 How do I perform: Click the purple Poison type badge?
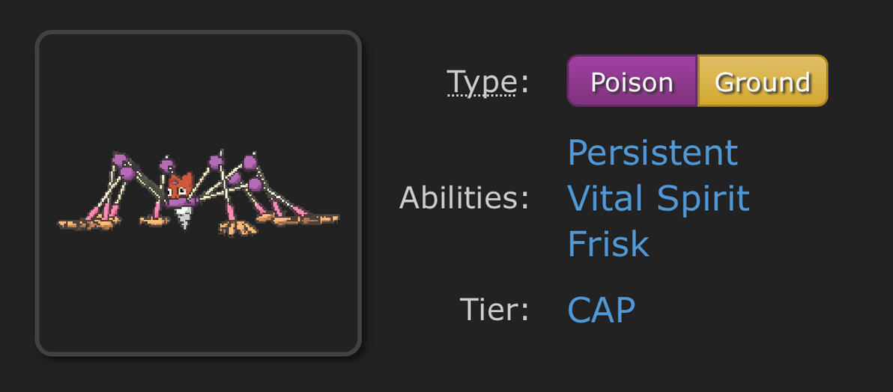click(632, 81)
